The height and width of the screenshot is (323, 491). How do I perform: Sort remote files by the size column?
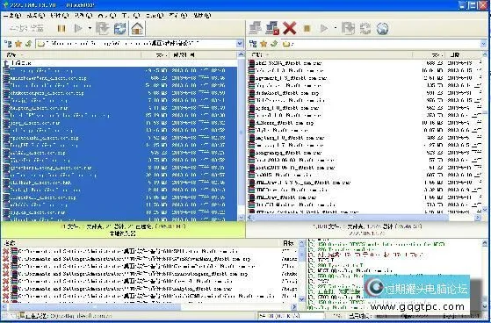(x=430, y=55)
